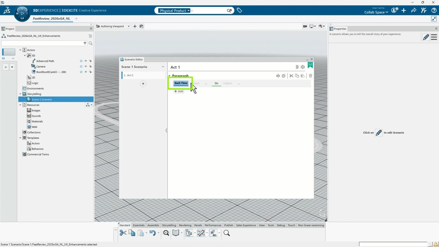Click the filter icon in Project search

85,43
